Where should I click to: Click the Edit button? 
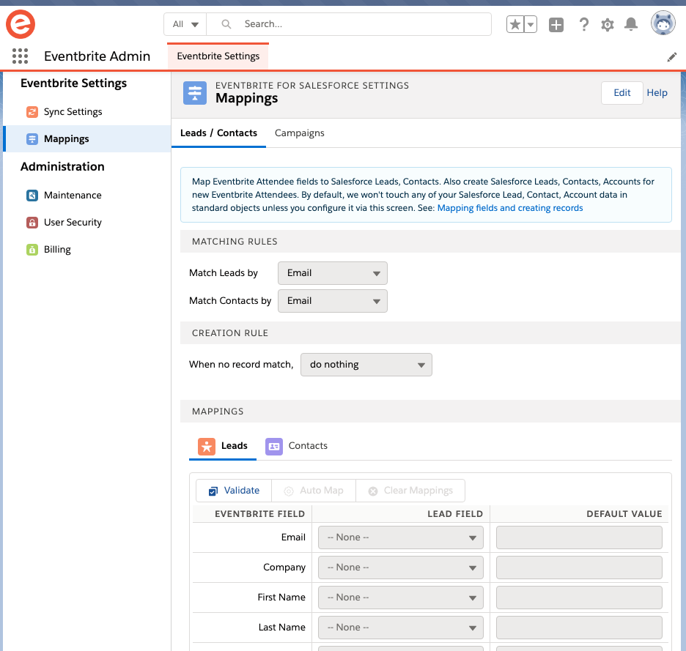pos(622,93)
